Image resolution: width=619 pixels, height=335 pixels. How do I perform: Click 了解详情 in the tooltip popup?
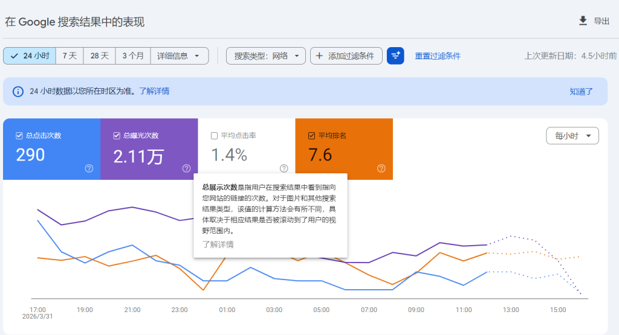click(218, 244)
